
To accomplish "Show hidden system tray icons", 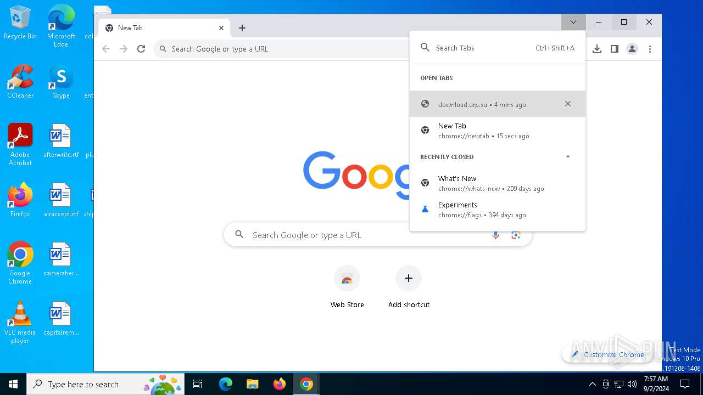I will pyautogui.click(x=592, y=384).
